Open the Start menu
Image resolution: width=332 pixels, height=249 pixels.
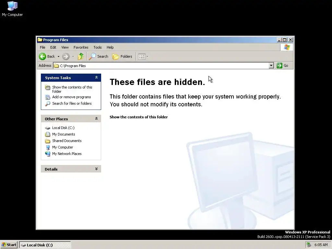coord(9,245)
